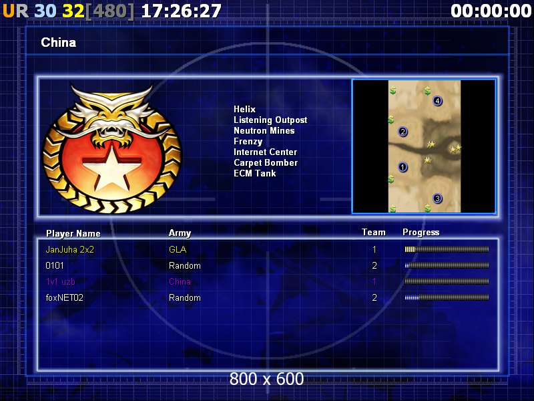Click the Team column header
This screenshot has height=401, width=534.
pos(374,232)
